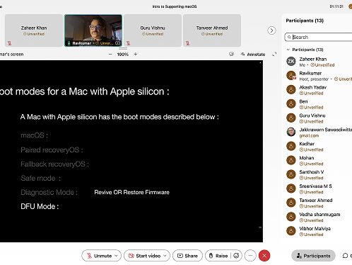This screenshot has height=265, width=352.
Task: Click Jakkrawarn's profile photo avatar
Action: (291, 132)
